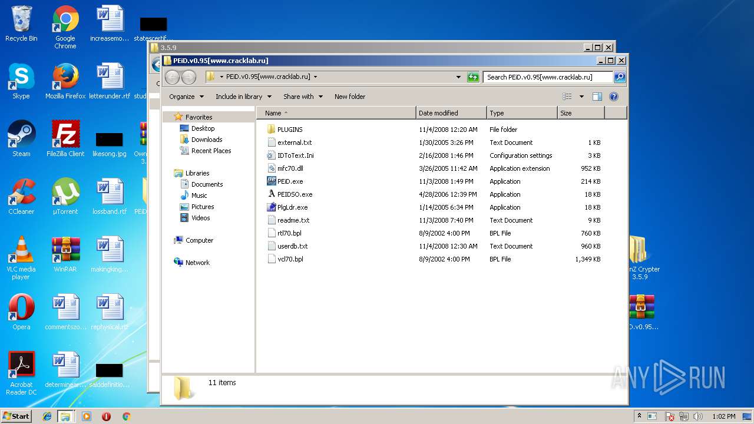Select Libraries in navigation pane
The width and height of the screenshot is (754, 424).
point(197,173)
